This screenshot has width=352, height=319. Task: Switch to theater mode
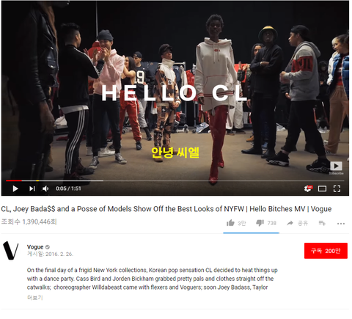tap(322, 188)
